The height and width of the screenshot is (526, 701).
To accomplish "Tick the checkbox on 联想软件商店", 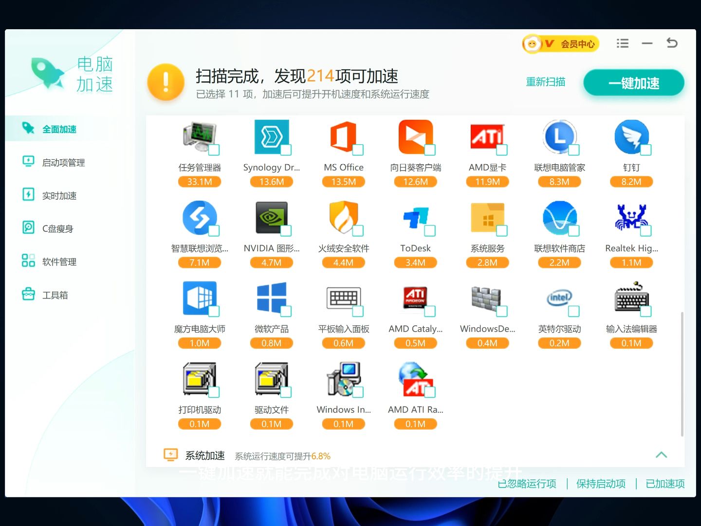I will click(574, 231).
